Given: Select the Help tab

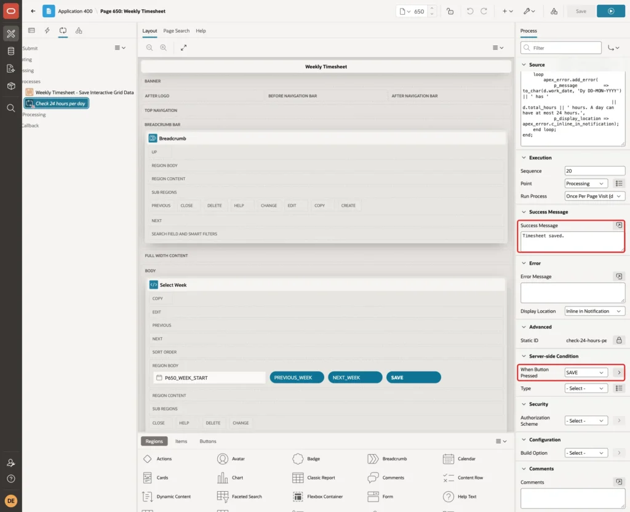Looking at the screenshot, I should (x=201, y=31).
